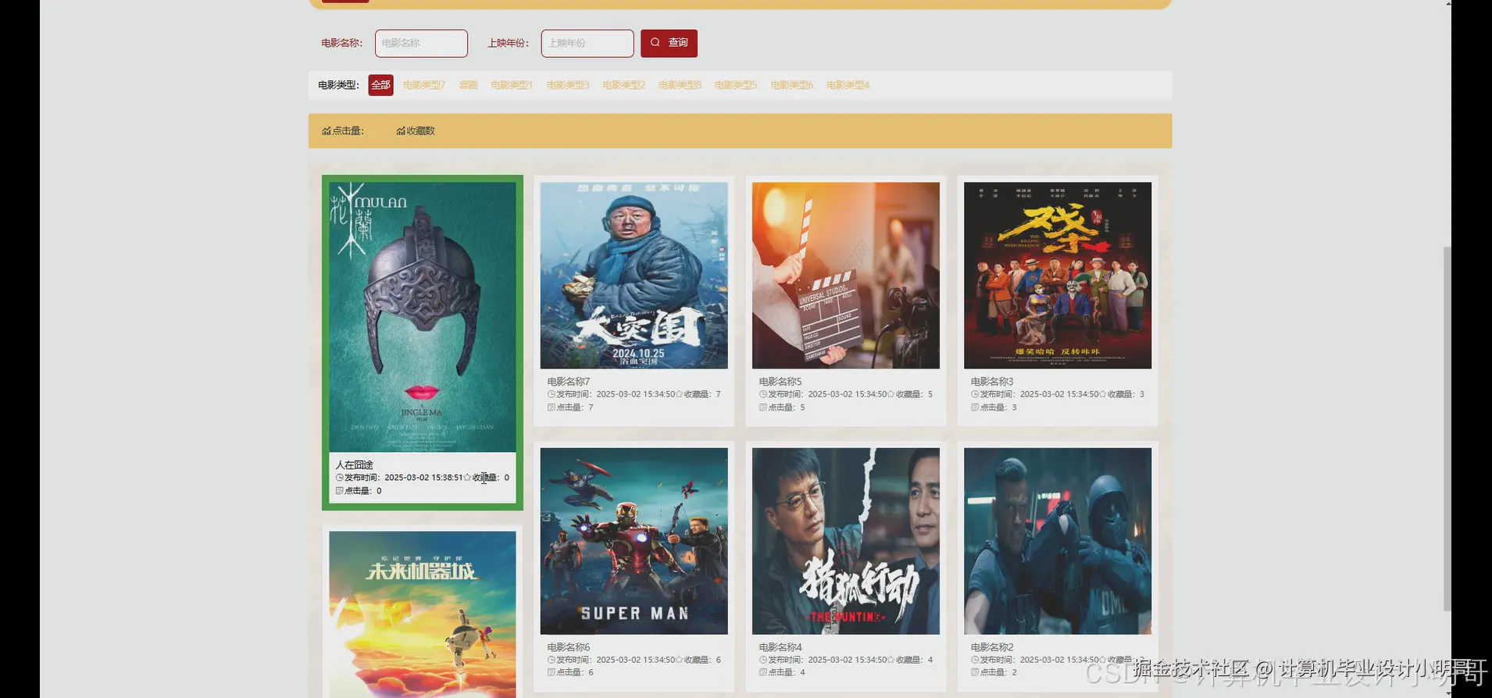Open the 未来机器城 movie poster
Screen dimensions: 1492x698
tap(423, 614)
